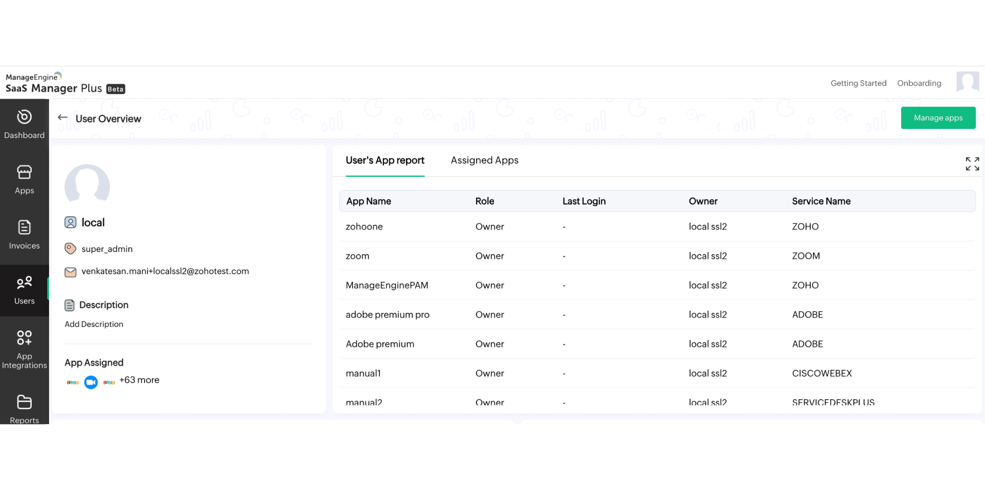Open the Reports folder icon
The width and height of the screenshot is (985, 490).
pos(24,402)
